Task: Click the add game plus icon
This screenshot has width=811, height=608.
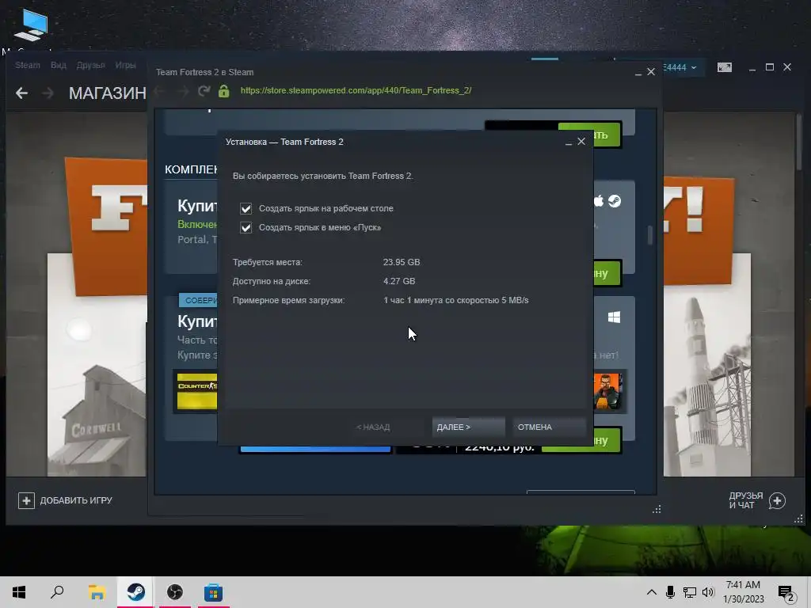Action: 26,500
